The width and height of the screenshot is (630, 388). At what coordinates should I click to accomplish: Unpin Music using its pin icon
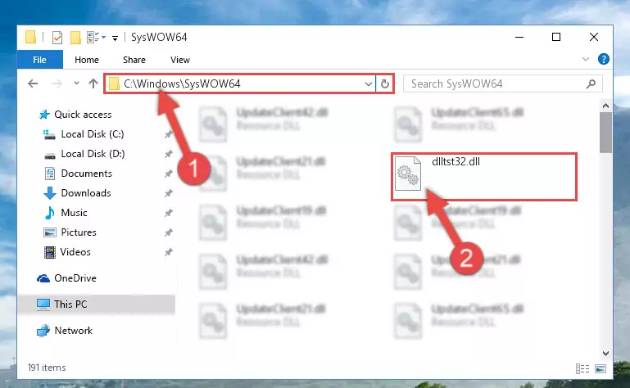[x=168, y=214]
